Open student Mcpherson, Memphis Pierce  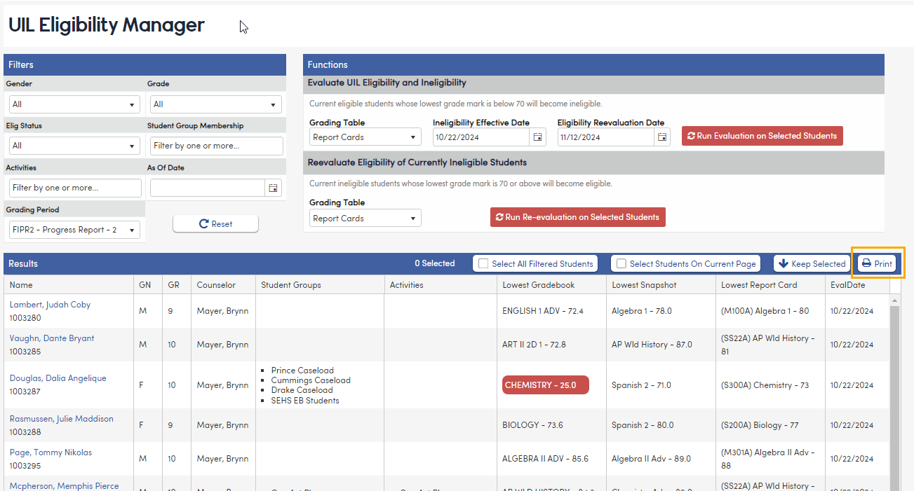pos(64,486)
